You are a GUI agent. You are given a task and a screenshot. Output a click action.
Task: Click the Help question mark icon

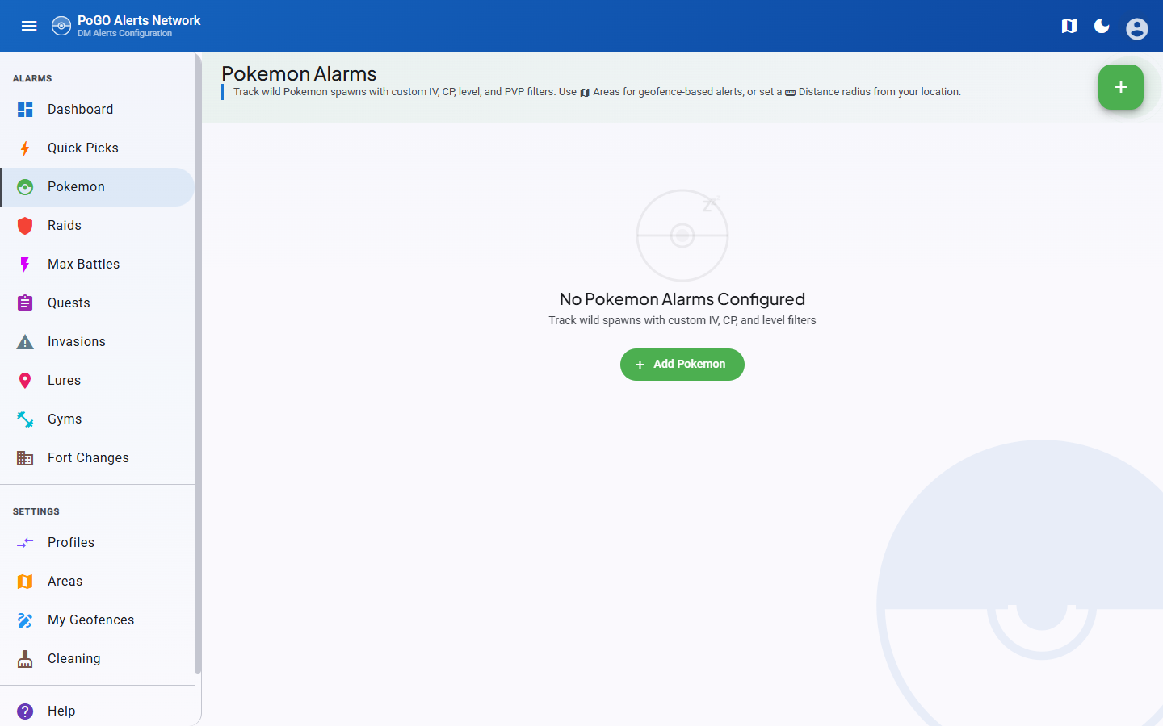[x=25, y=711]
